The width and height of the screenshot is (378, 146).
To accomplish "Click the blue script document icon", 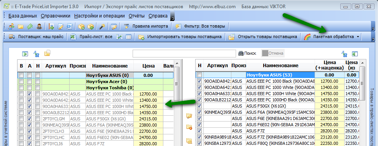I will point(70,26).
